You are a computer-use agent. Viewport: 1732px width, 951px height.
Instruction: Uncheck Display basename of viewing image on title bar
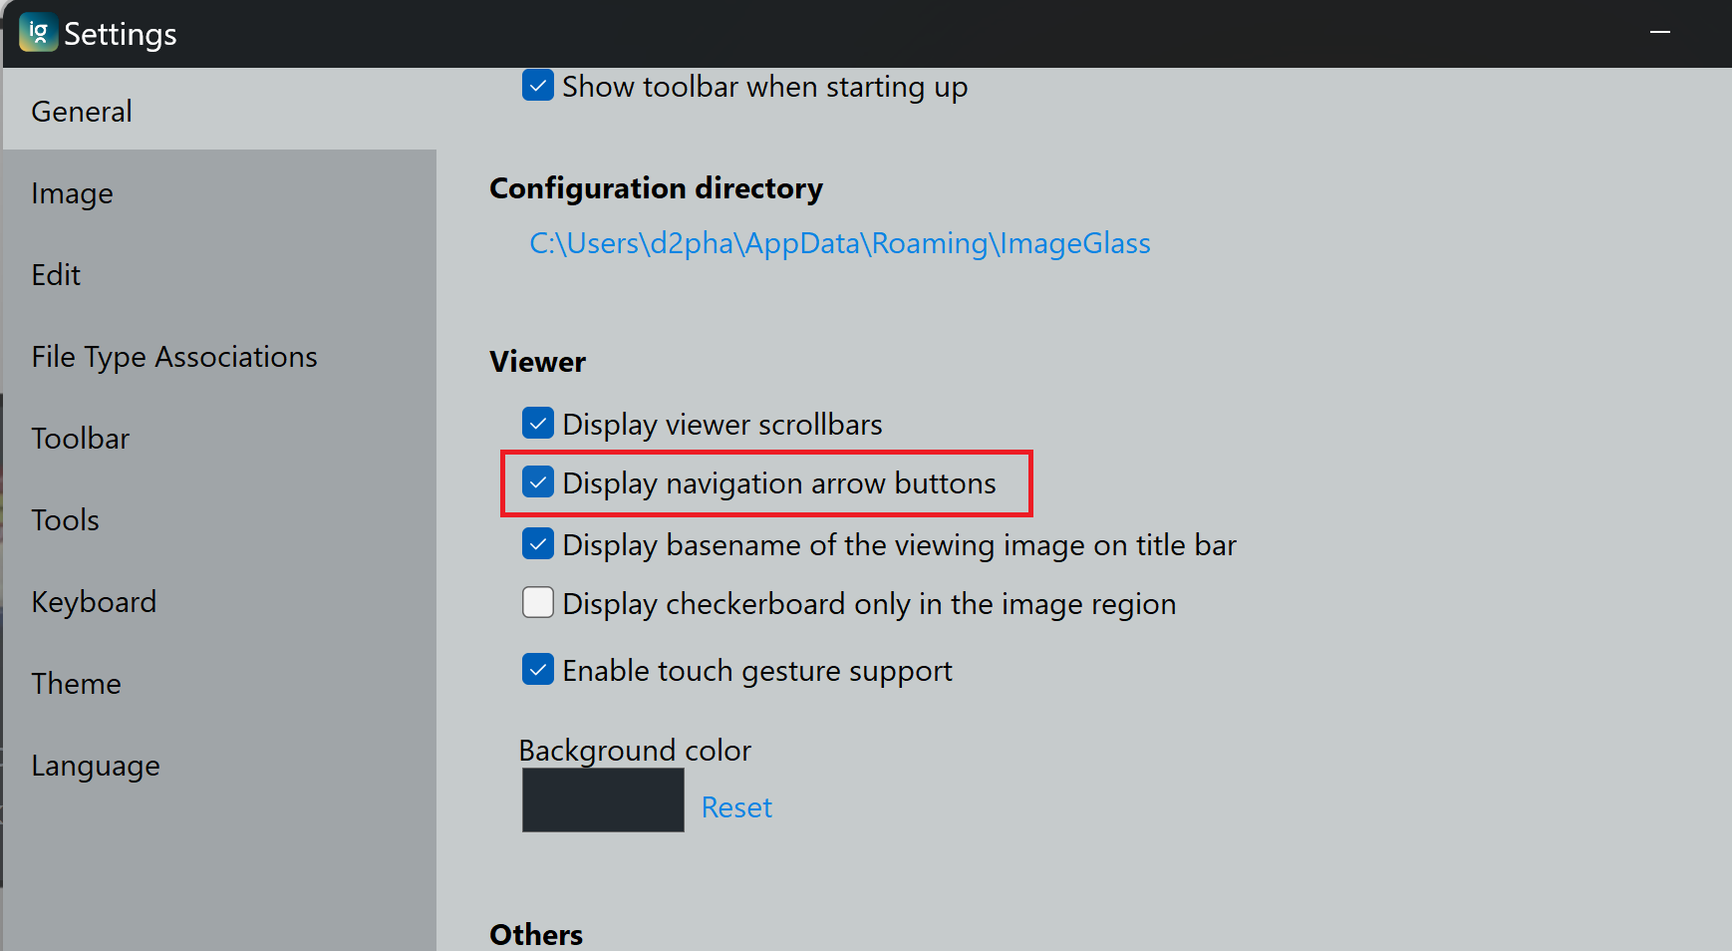[537, 544]
